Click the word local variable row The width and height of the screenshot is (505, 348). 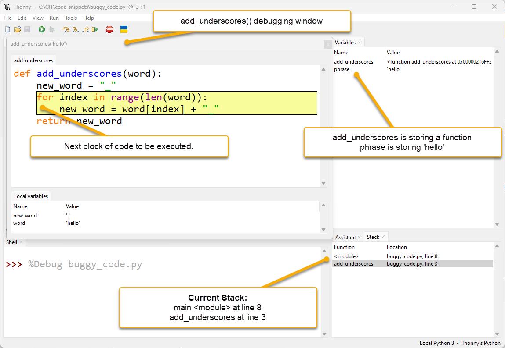(x=166, y=223)
